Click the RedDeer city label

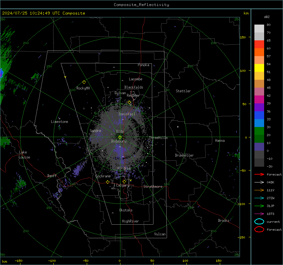pos(133,95)
